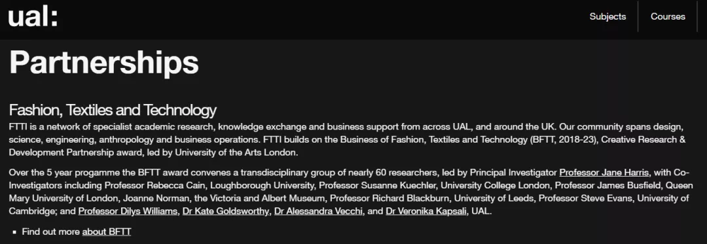Viewport: 707px width, 244px height.
Task: Click the bullet marker before Find out more
Action: click(x=14, y=232)
